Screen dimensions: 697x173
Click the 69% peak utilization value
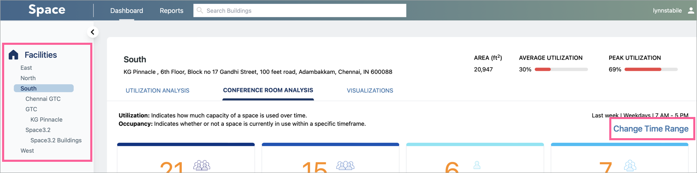point(615,69)
